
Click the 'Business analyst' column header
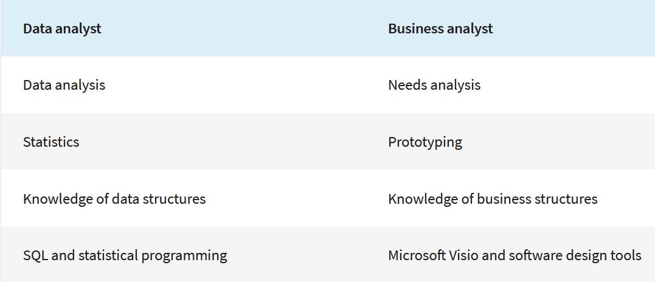pos(440,29)
